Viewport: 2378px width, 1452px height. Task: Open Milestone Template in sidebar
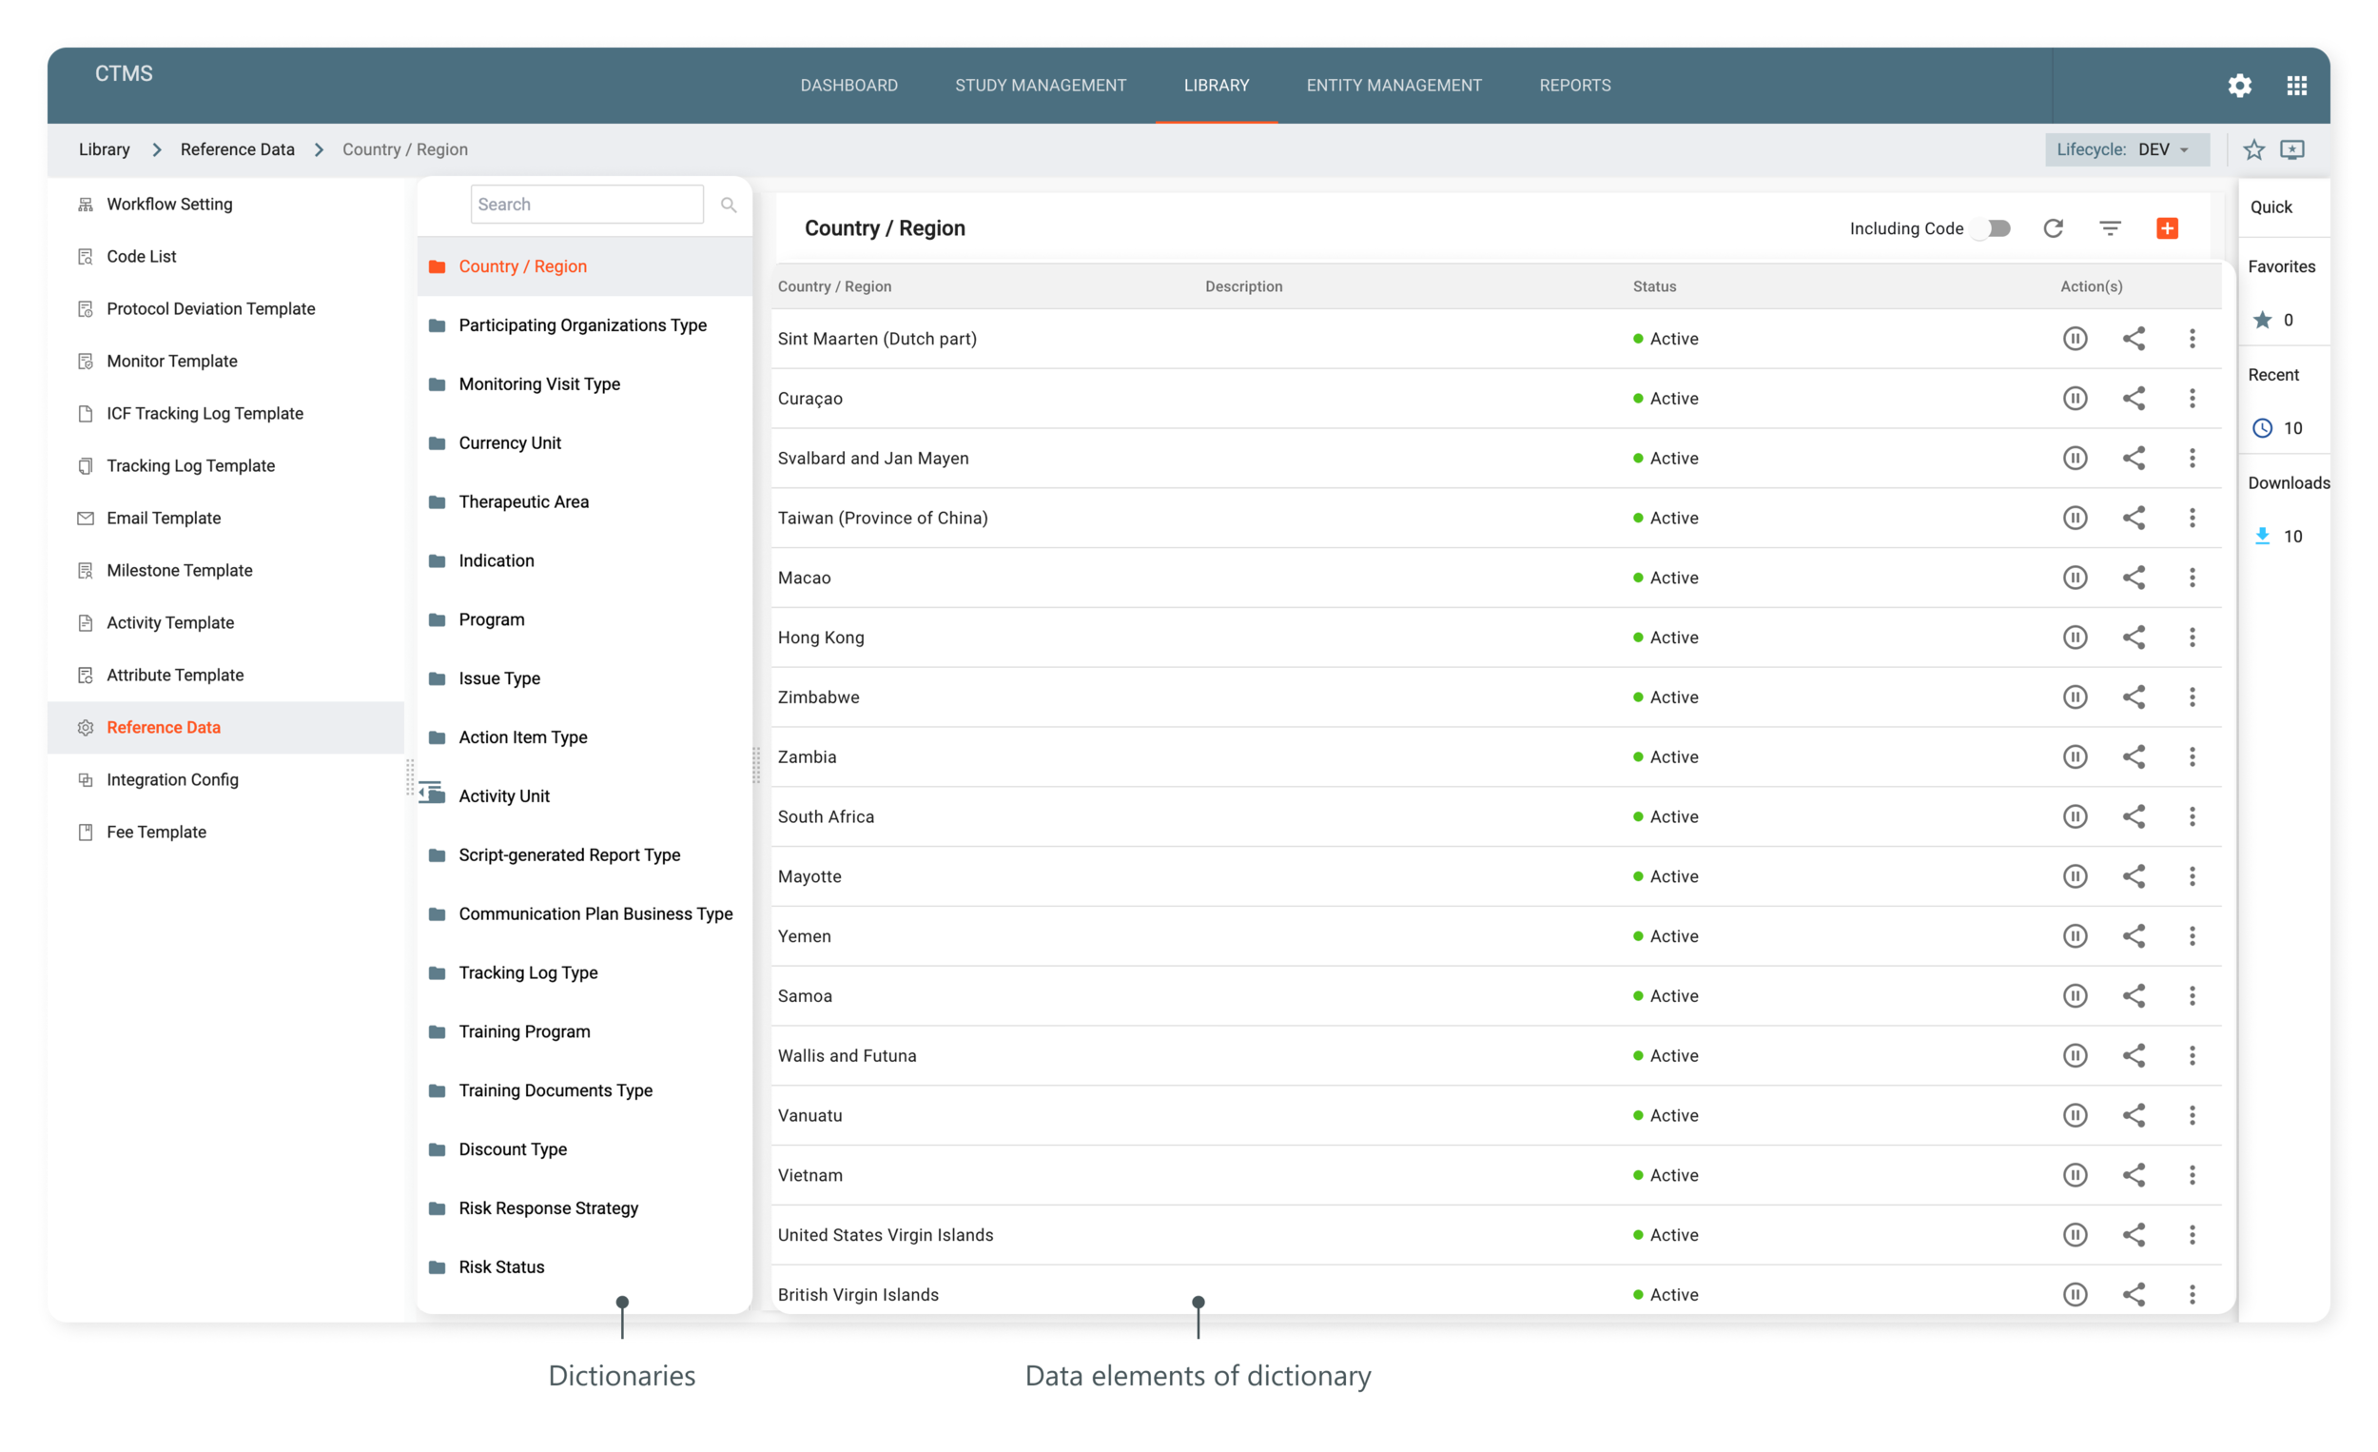[x=180, y=571]
